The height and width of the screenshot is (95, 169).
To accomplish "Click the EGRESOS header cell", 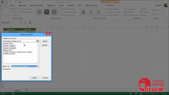I will pyautogui.click(x=27, y=29).
